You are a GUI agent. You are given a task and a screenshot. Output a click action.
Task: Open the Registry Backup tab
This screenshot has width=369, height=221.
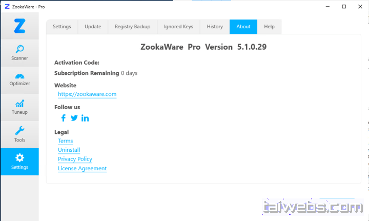click(133, 27)
